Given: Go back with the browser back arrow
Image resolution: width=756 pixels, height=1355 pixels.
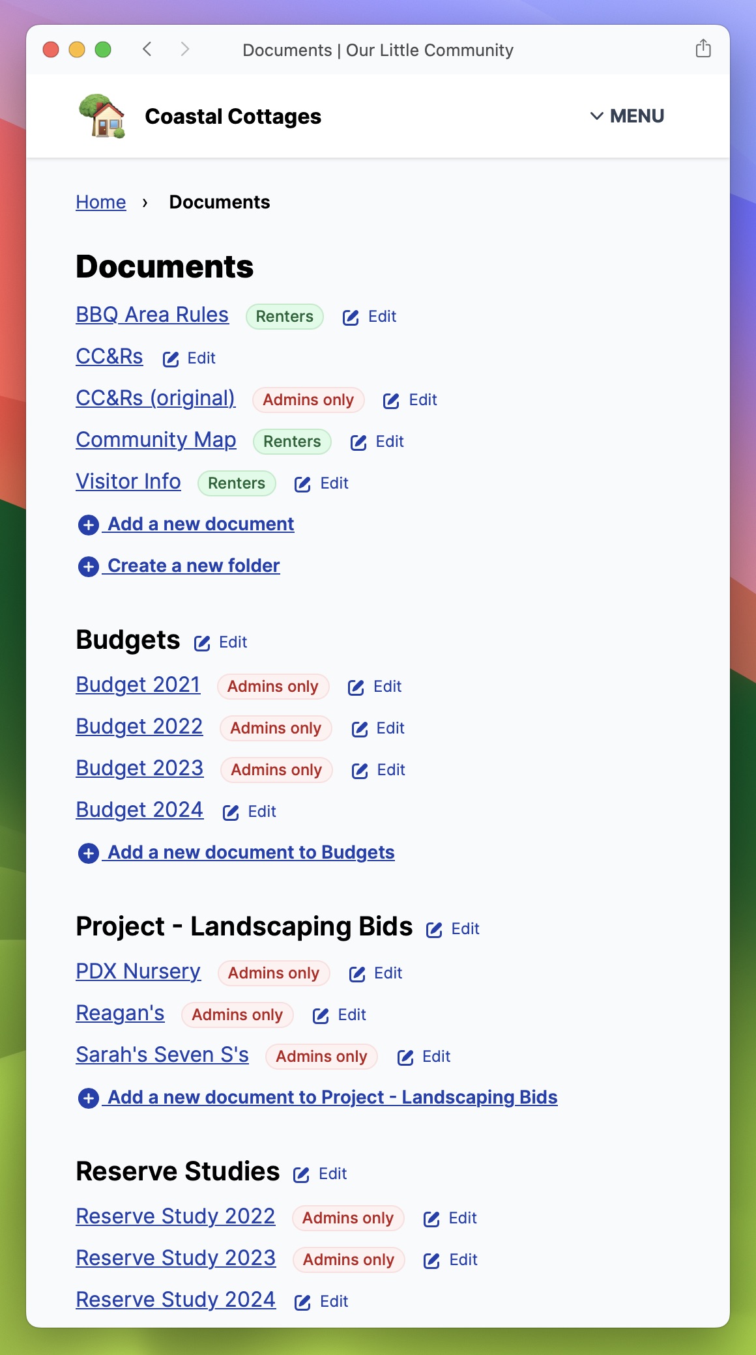Looking at the screenshot, I should [x=147, y=50].
